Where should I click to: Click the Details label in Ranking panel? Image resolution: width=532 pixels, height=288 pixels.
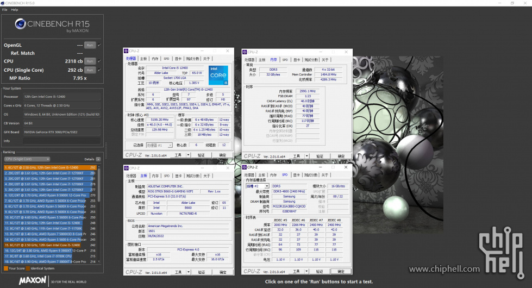pyautogui.click(x=89, y=159)
